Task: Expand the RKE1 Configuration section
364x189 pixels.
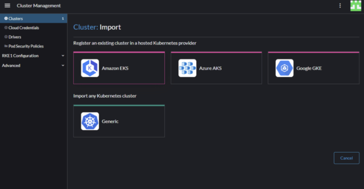Action: coord(33,56)
